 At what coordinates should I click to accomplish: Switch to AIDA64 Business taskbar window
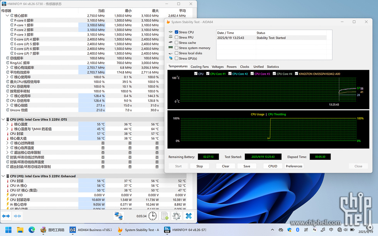[91, 230]
